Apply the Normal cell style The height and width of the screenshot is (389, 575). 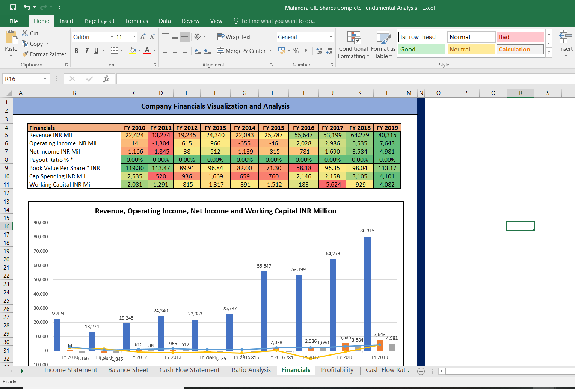(x=471, y=37)
